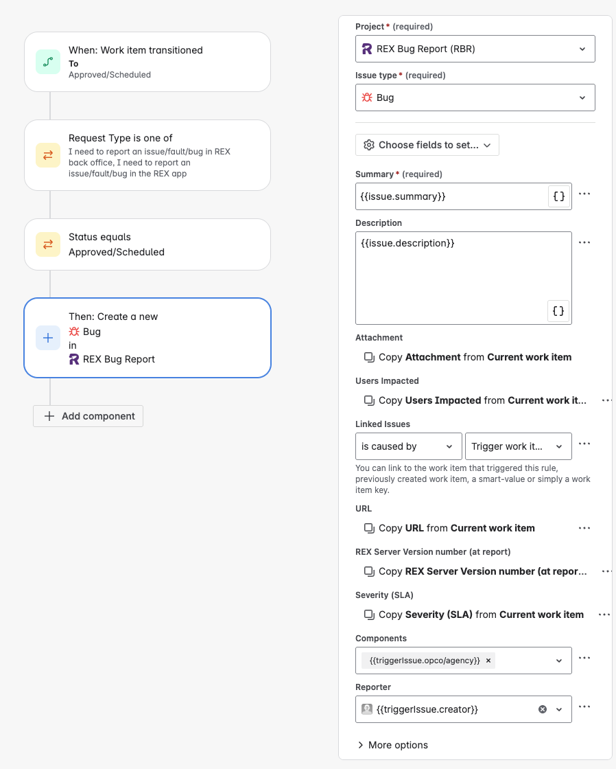Open smart value picker for Description field
The height and width of the screenshot is (769, 616).
(558, 311)
